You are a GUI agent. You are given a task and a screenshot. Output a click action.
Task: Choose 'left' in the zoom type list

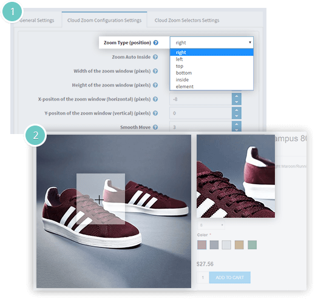(x=212, y=59)
